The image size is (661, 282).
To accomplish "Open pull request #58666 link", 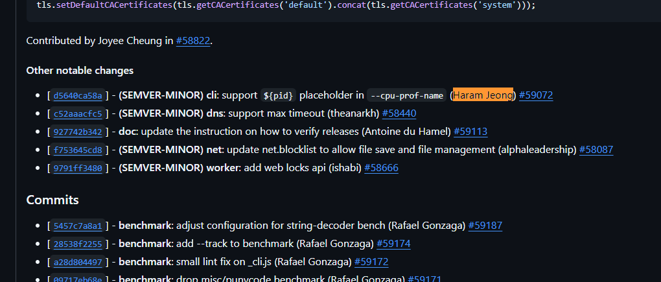I will click(381, 168).
